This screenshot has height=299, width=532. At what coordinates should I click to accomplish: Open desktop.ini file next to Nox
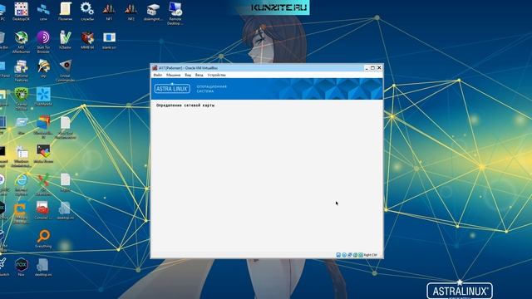pos(42,267)
